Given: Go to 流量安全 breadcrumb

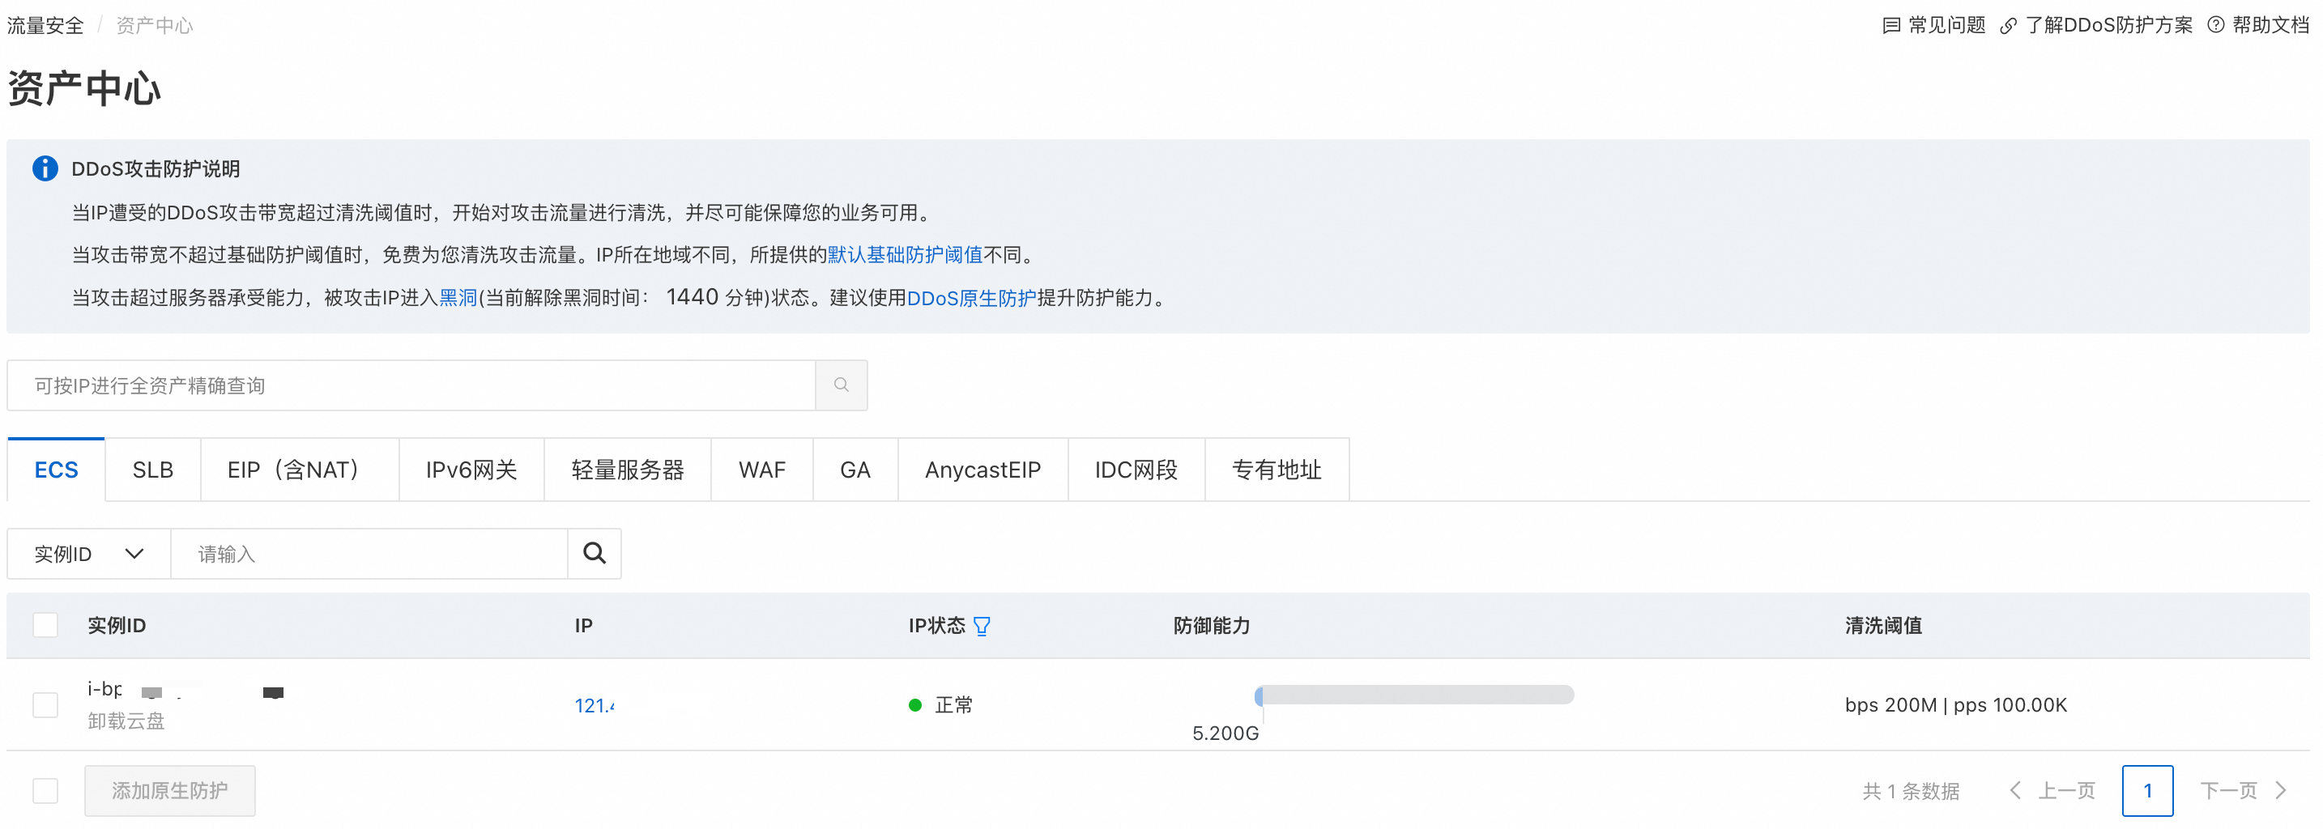Looking at the screenshot, I should click(x=45, y=25).
